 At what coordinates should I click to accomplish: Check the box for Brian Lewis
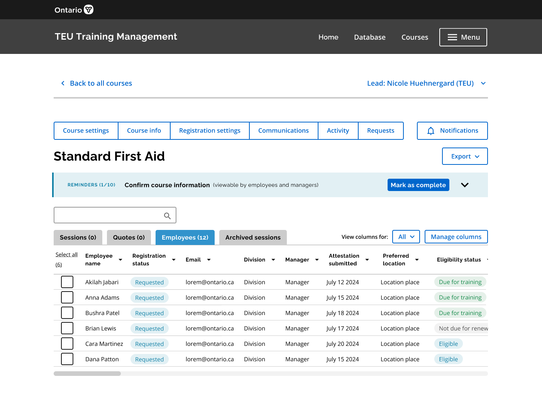pyautogui.click(x=67, y=328)
